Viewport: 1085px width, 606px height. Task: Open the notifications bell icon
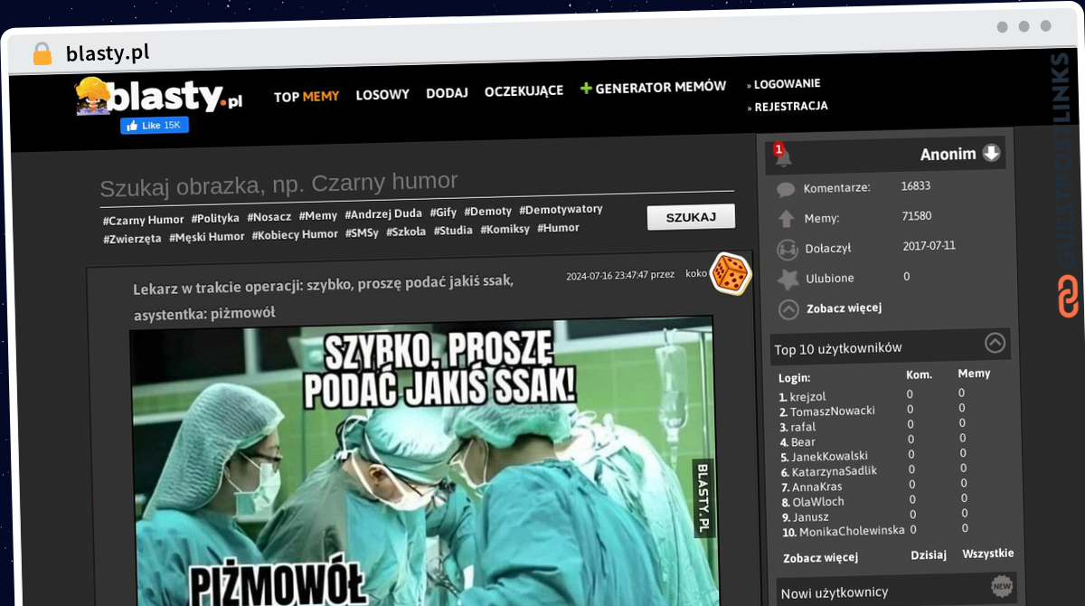click(782, 156)
